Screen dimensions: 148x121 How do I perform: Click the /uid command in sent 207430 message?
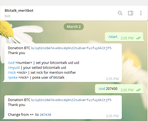[x=102, y=88]
